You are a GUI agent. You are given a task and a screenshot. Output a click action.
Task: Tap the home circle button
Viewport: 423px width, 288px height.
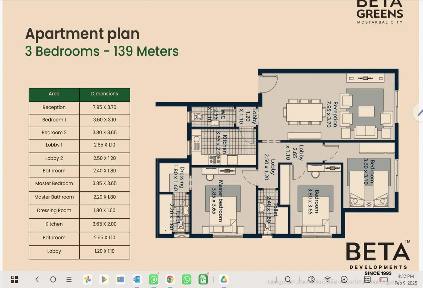click(53, 279)
